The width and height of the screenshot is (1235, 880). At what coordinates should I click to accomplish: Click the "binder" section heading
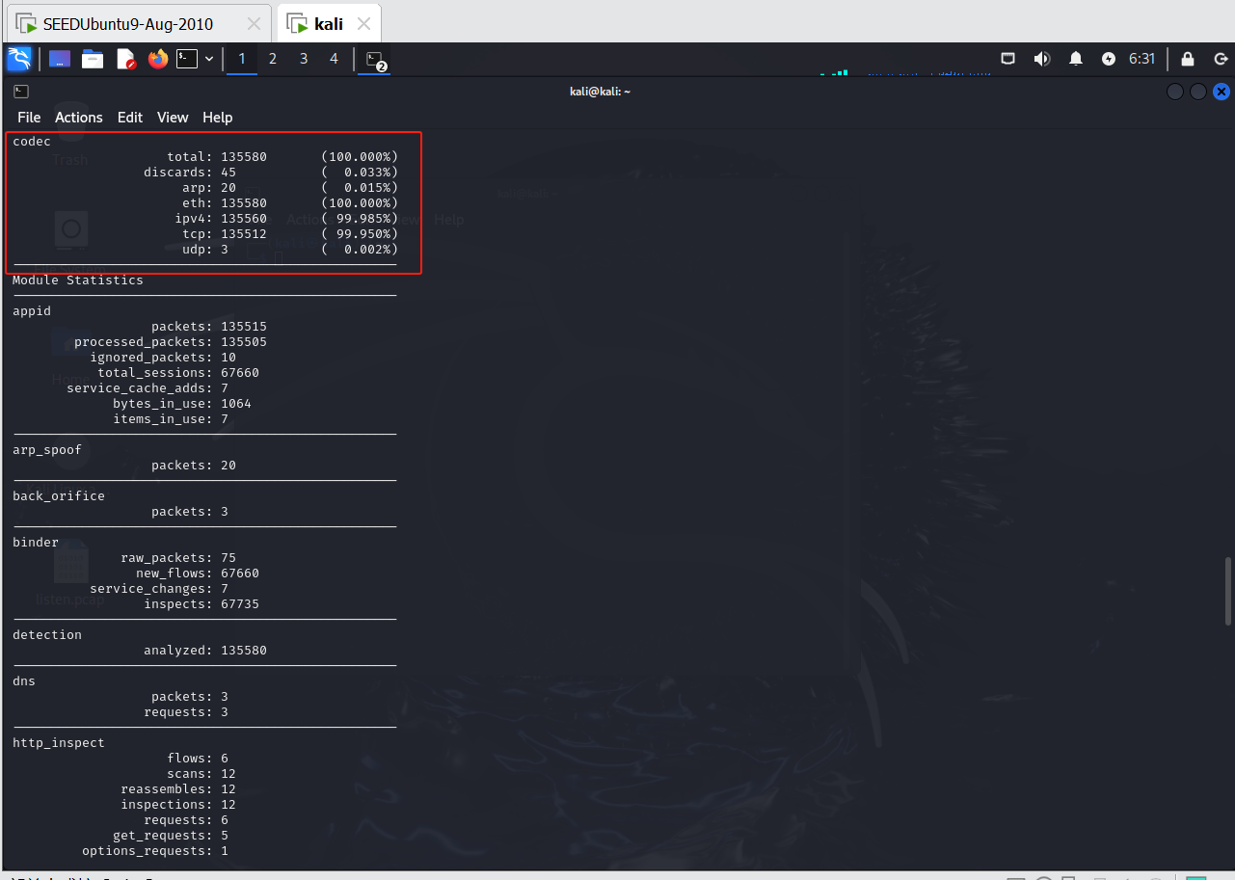pyautogui.click(x=36, y=543)
